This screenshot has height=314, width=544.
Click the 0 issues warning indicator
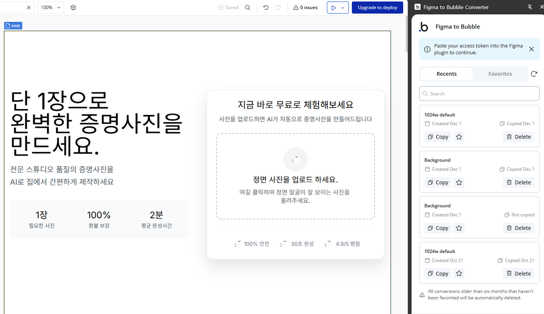tap(305, 8)
